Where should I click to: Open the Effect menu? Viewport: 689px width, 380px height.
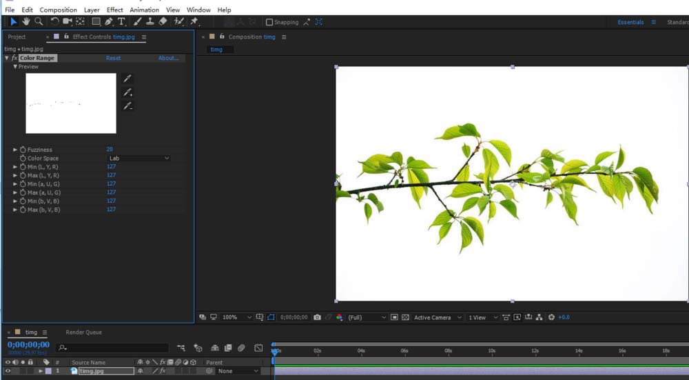pyautogui.click(x=115, y=10)
